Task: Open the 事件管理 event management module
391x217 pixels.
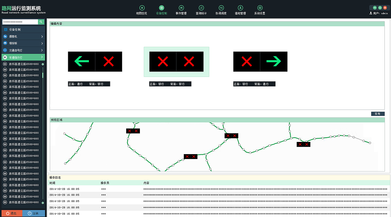Action: tap(181, 10)
